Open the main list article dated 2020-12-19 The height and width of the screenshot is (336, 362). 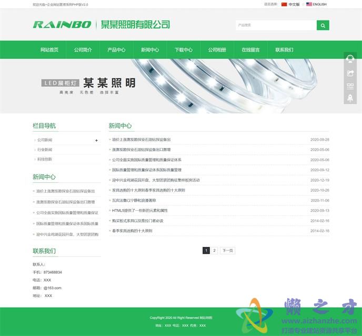tap(156, 180)
